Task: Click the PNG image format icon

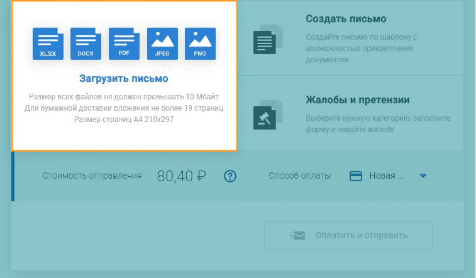Action: coord(200,43)
